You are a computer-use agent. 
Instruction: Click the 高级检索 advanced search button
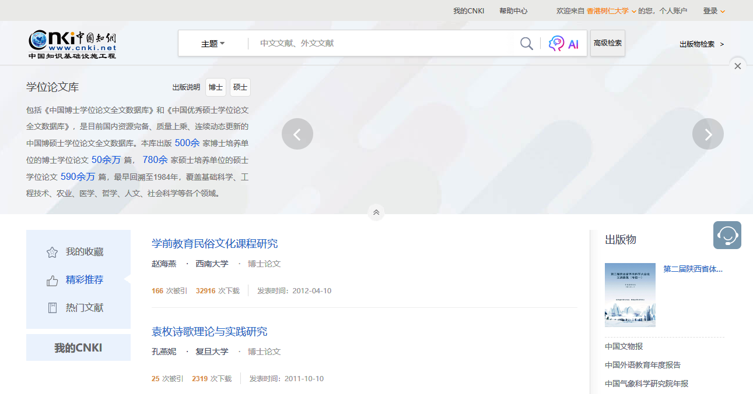pyautogui.click(x=607, y=43)
